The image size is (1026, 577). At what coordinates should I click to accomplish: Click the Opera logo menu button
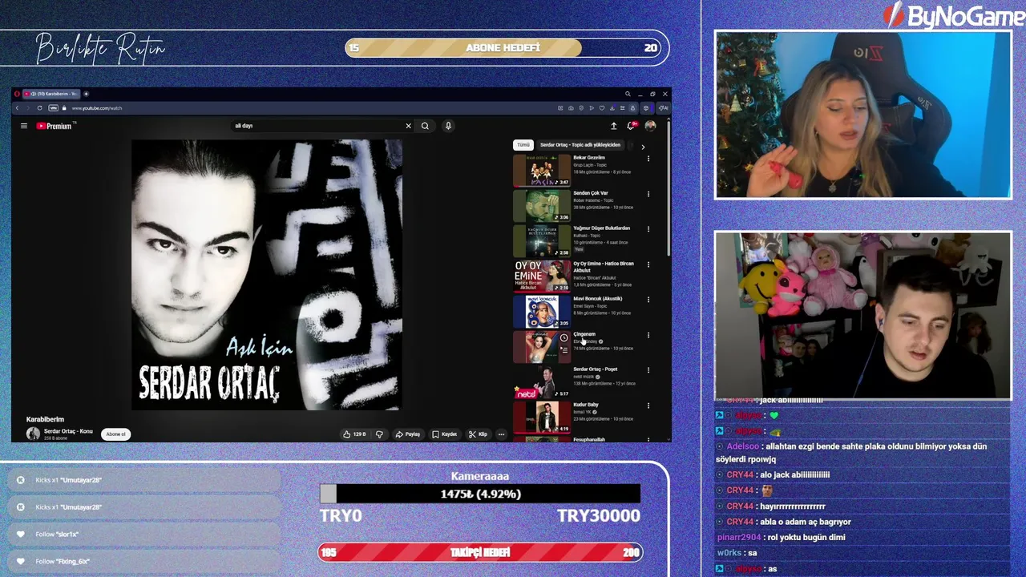click(x=17, y=94)
